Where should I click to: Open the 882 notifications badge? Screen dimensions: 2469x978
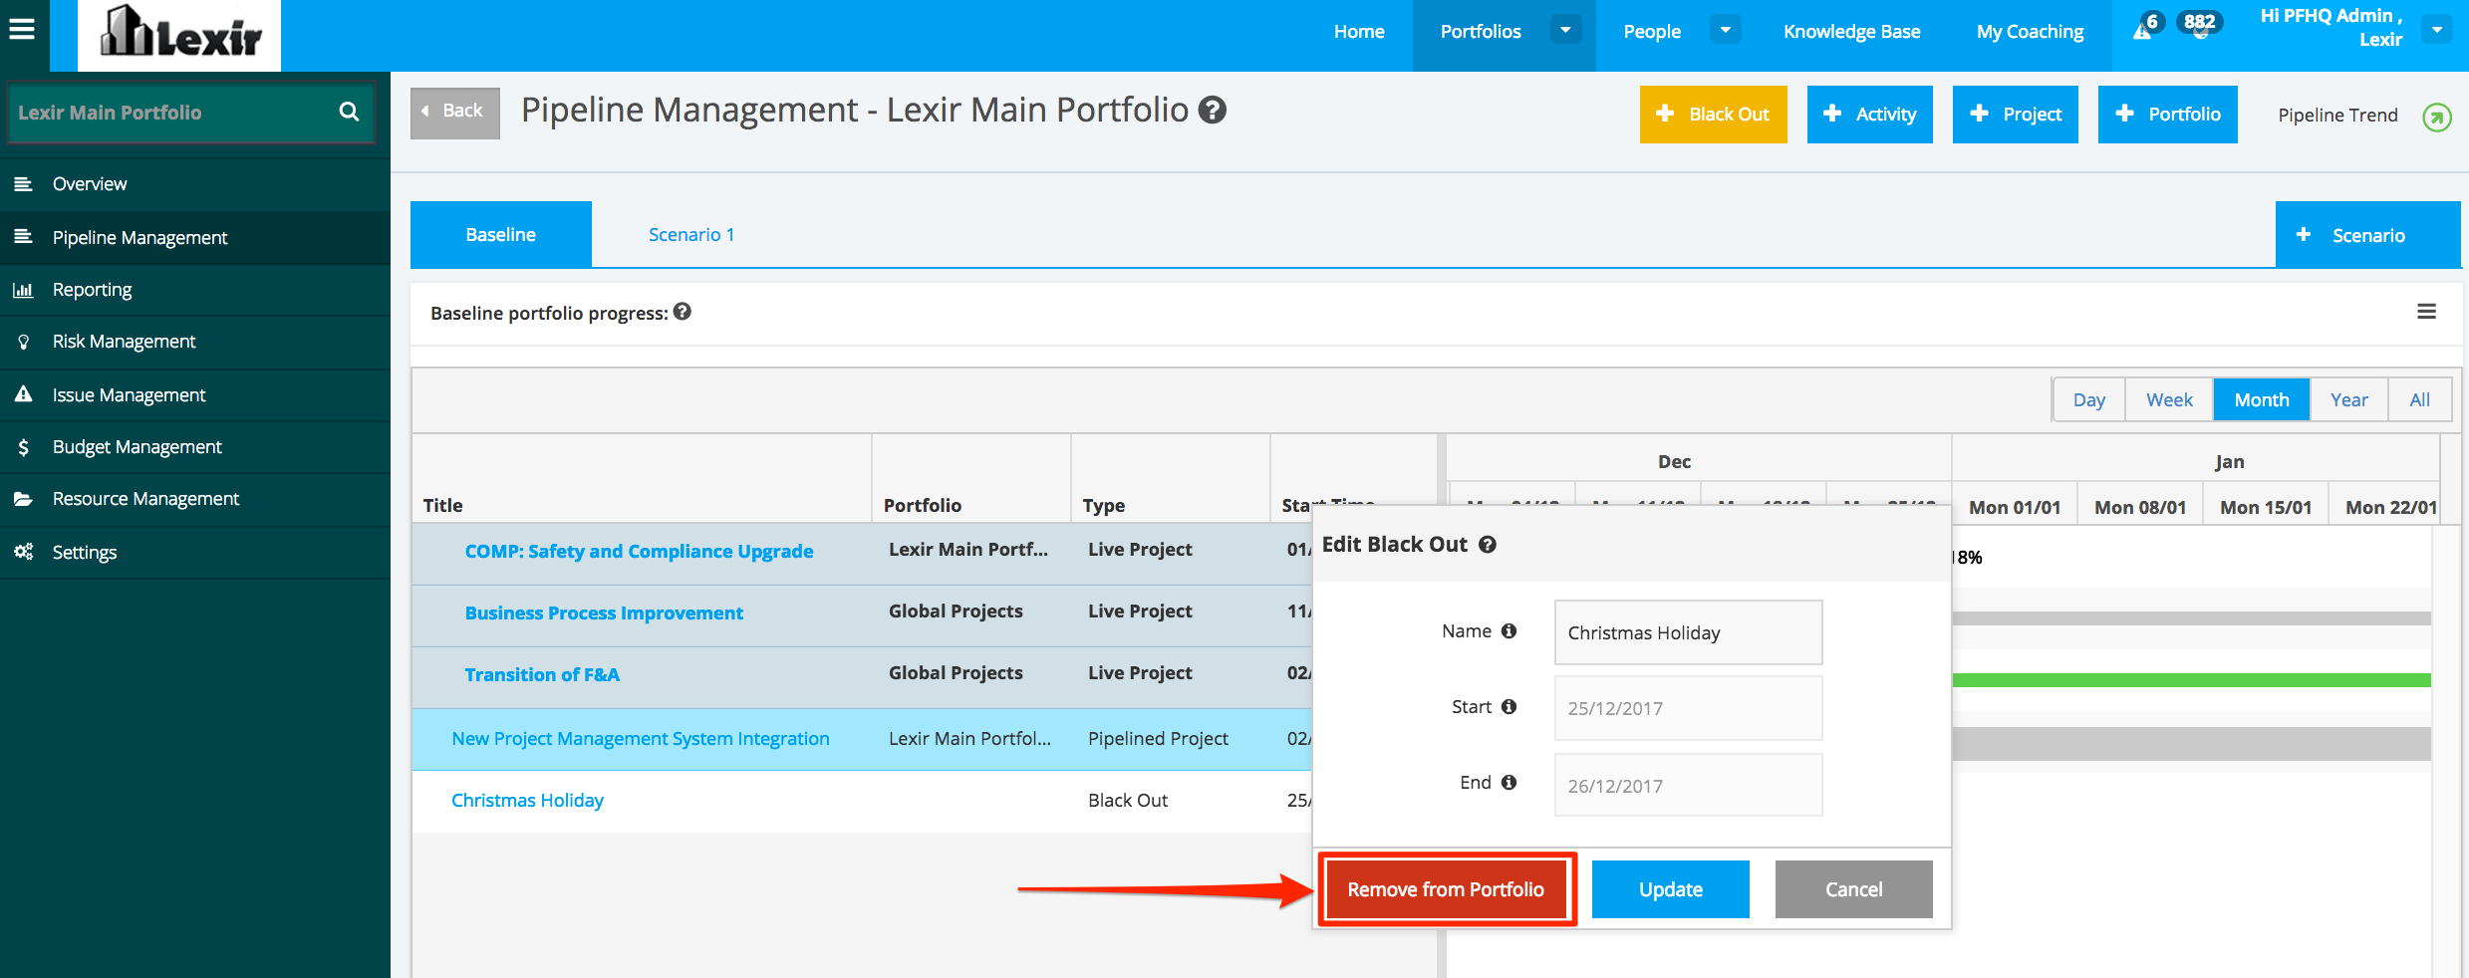[x=2200, y=24]
